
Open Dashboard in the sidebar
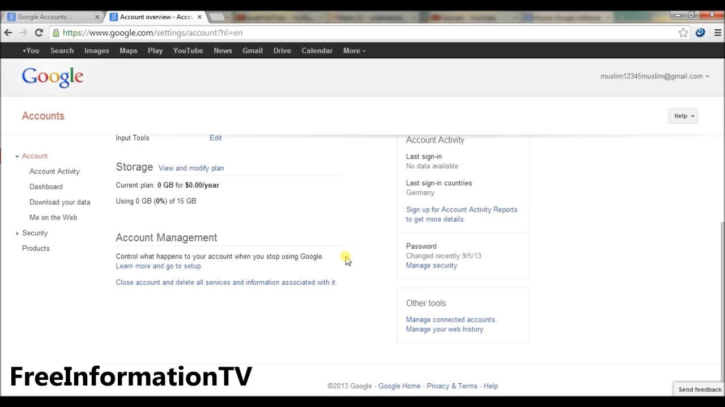point(46,187)
